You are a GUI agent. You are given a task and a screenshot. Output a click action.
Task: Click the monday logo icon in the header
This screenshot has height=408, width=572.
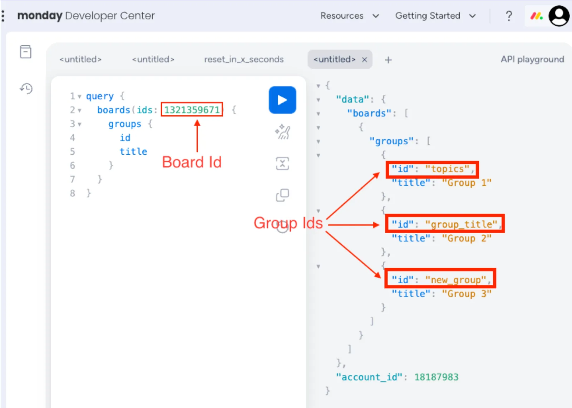point(536,16)
